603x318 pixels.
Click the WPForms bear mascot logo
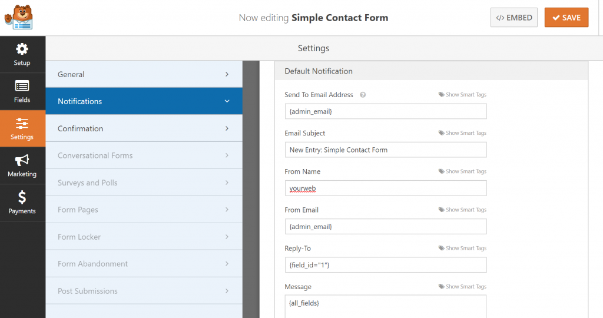pyautogui.click(x=18, y=17)
